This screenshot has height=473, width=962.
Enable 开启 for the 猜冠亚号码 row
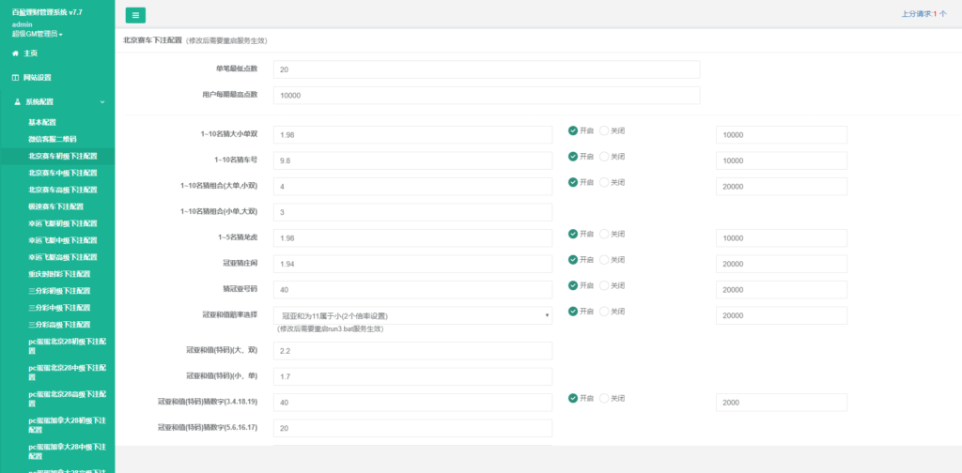point(573,285)
